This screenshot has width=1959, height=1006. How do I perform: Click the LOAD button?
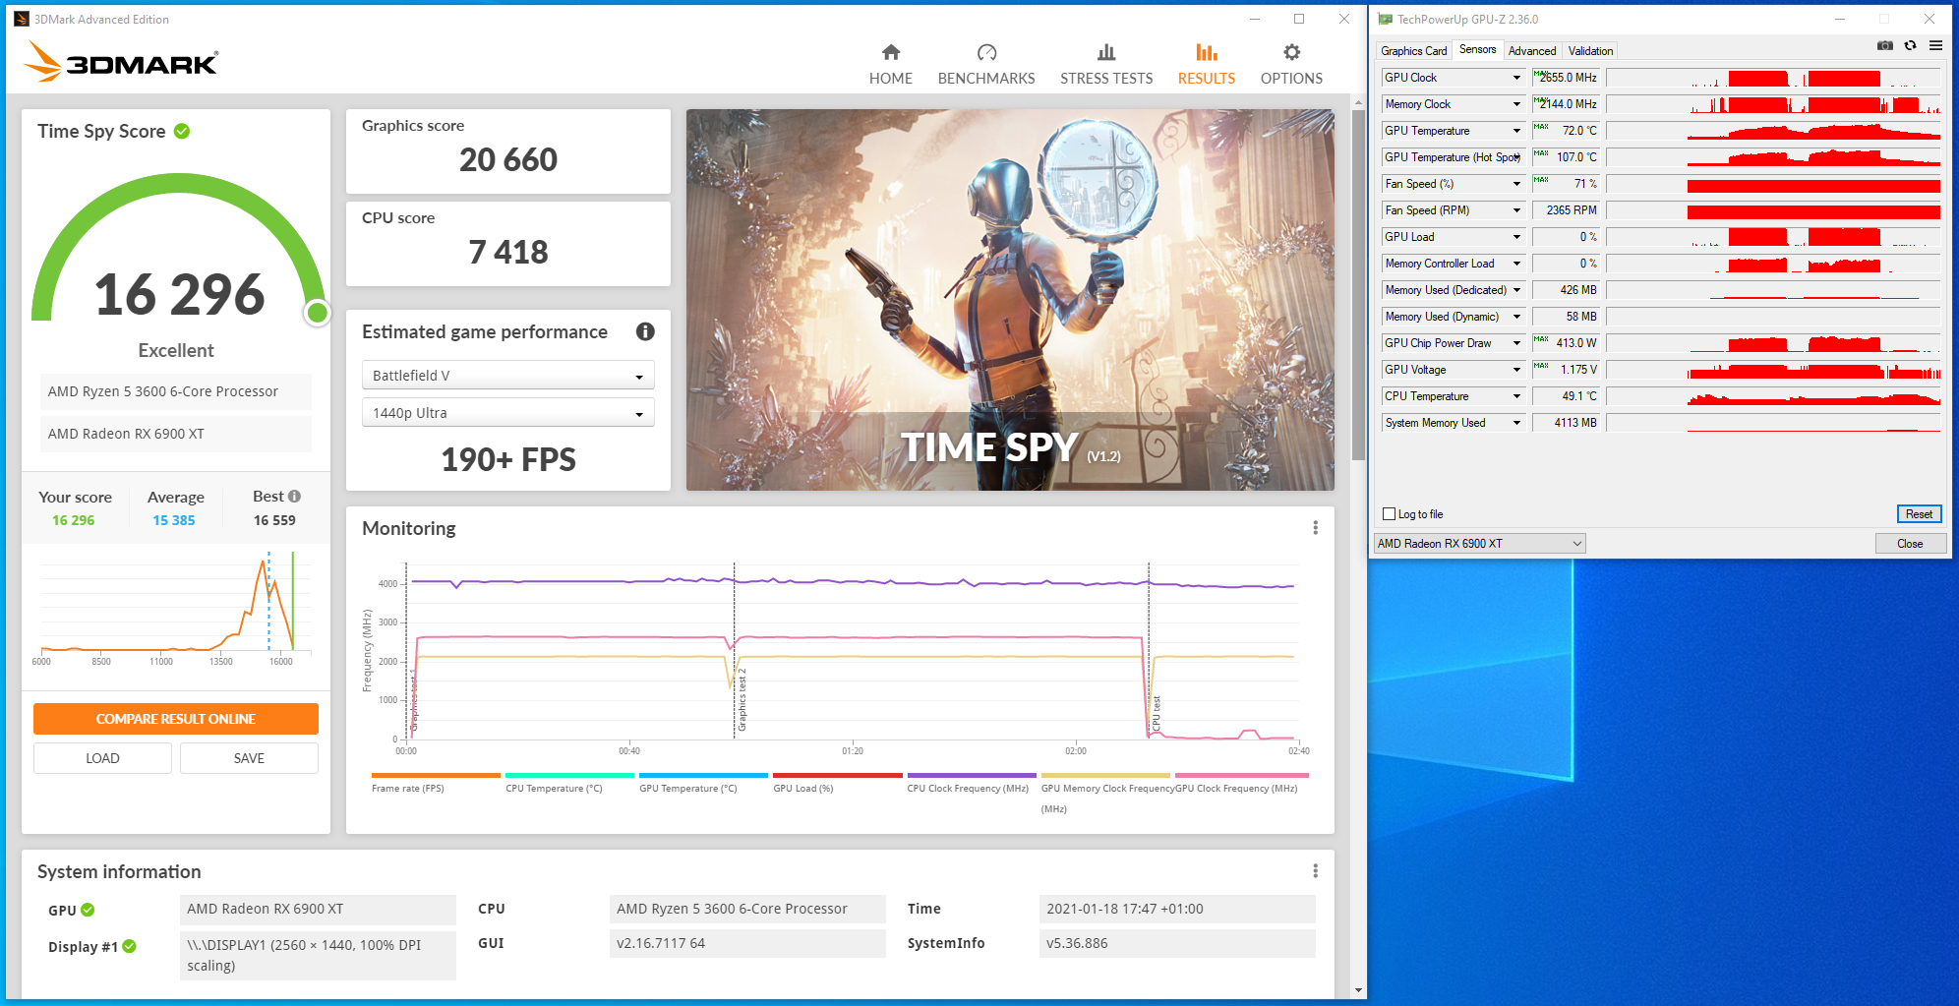pyautogui.click(x=102, y=758)
